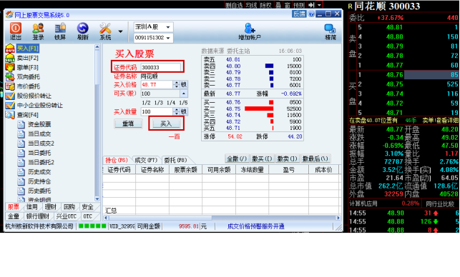
Task: Click the 证券代码 input field
Action: (160, 67)
